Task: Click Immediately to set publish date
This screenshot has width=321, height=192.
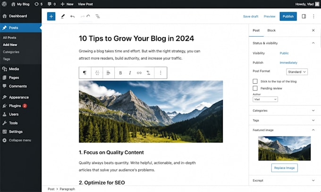Action: pos(288,63)
